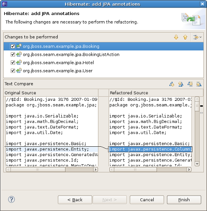207x211 pixels.
Task: Click the Eclipse window menu icon in title bar
Action: (x=4, y=4)
